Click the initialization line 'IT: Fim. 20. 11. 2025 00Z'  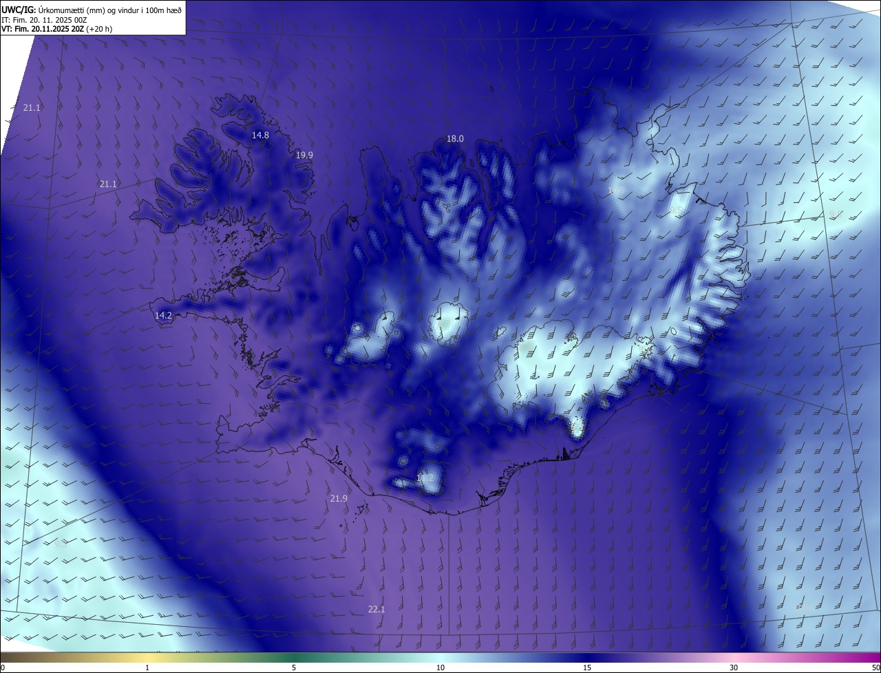[44, 19]
